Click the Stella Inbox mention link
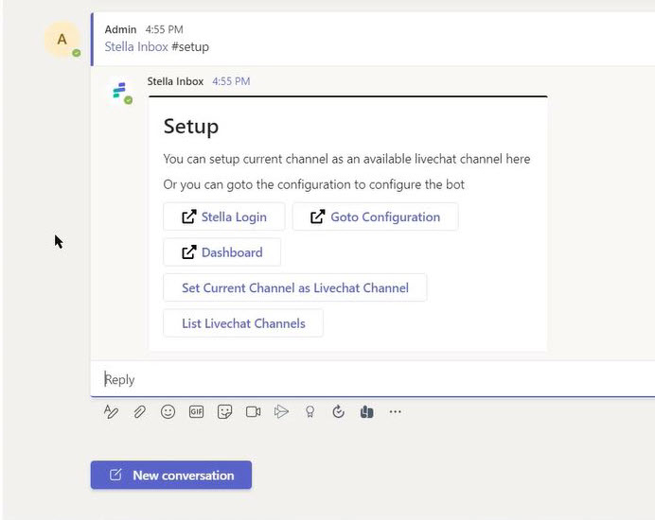The image size is (655, 520). [x=136, y=46]
